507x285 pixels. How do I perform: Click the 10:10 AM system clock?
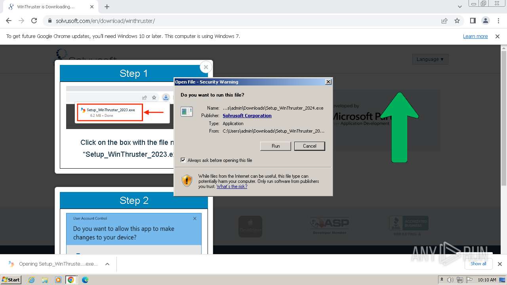click(487, 280)
